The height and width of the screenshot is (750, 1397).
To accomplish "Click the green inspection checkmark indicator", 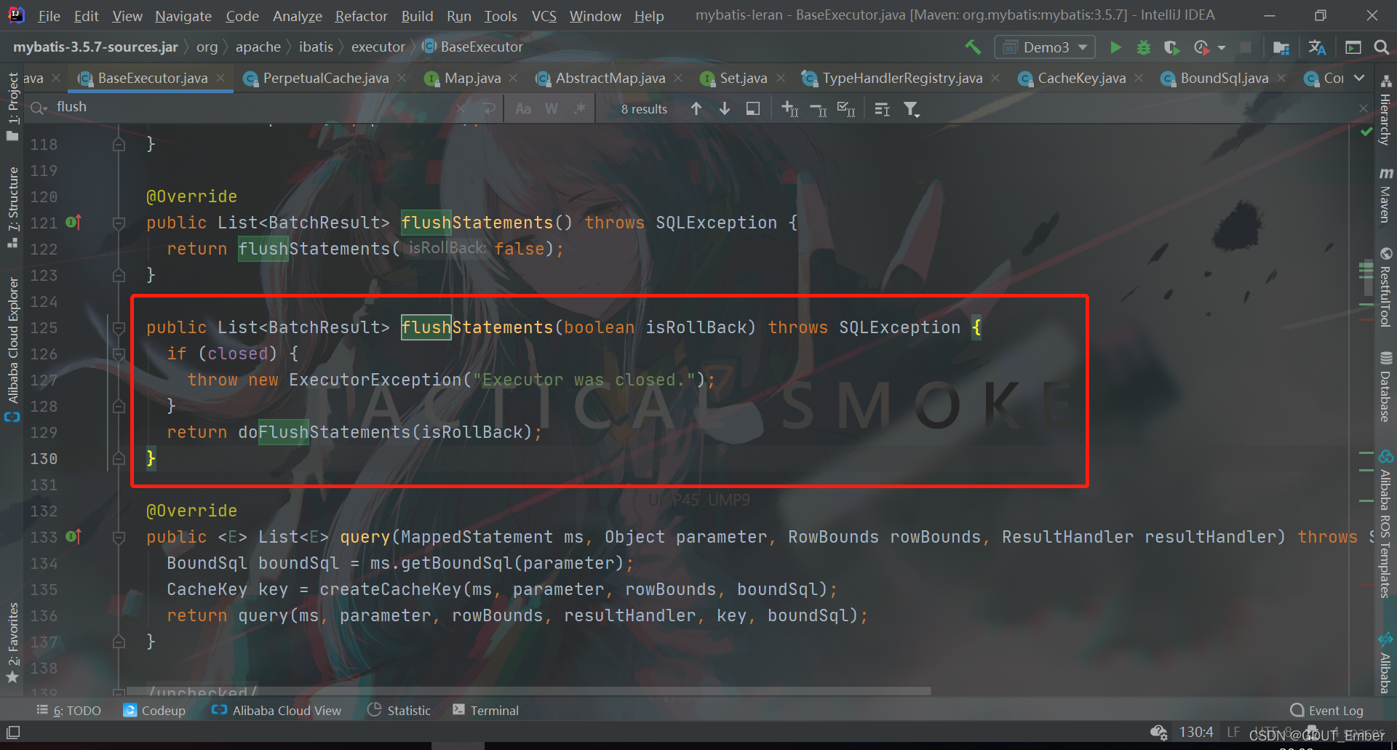I will 1366,132.
